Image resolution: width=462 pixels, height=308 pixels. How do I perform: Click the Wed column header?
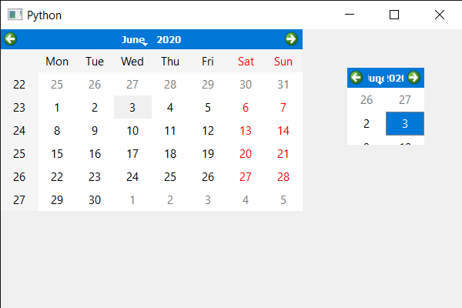click(x=132, y=62)
